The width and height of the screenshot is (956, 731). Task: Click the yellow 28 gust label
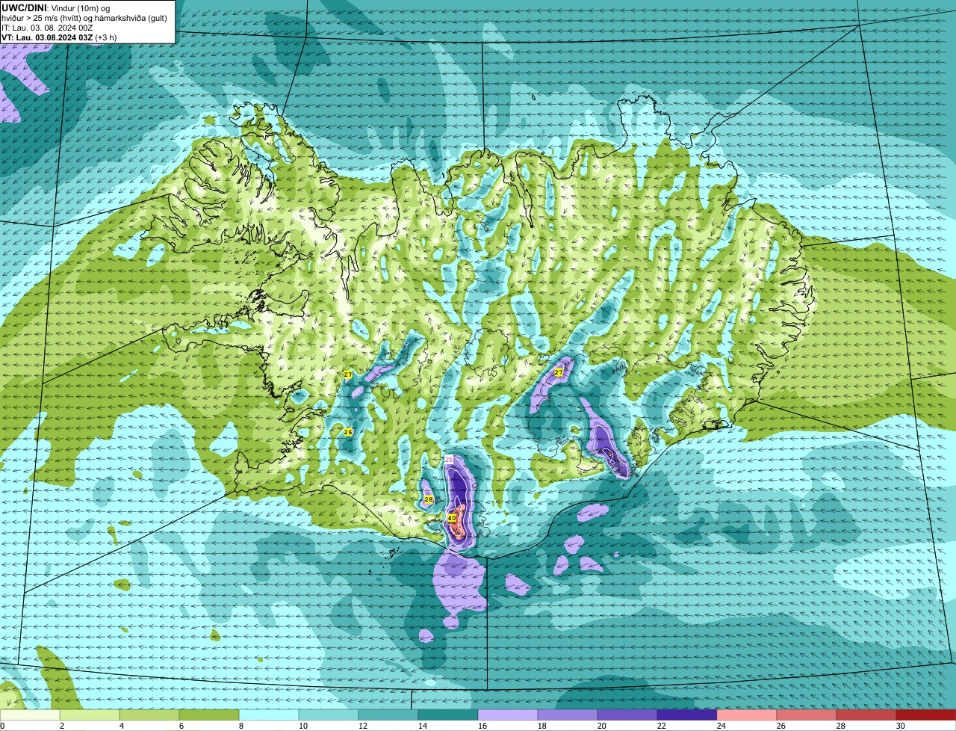pos(429,499)
